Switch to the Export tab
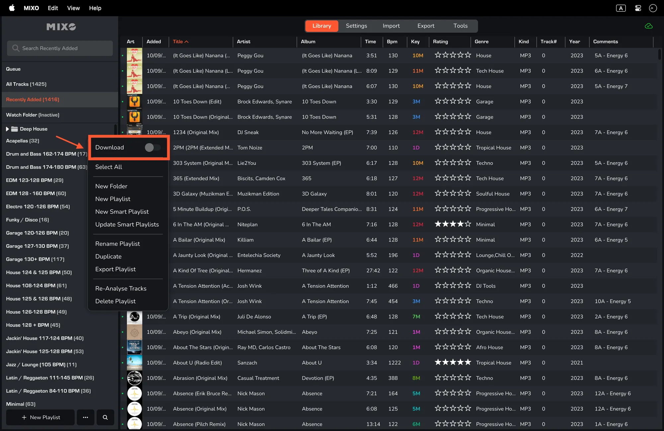The image size is (664, 431). [426, 26]
